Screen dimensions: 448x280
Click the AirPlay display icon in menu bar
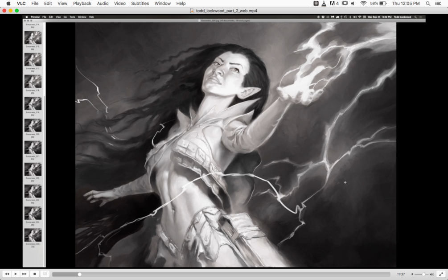pyautogui.click(x=345, y=4)
